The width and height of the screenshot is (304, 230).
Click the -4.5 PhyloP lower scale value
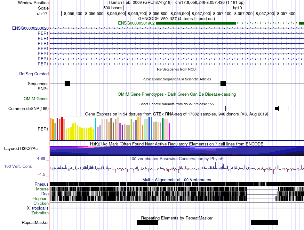click(x=42, y=174)
